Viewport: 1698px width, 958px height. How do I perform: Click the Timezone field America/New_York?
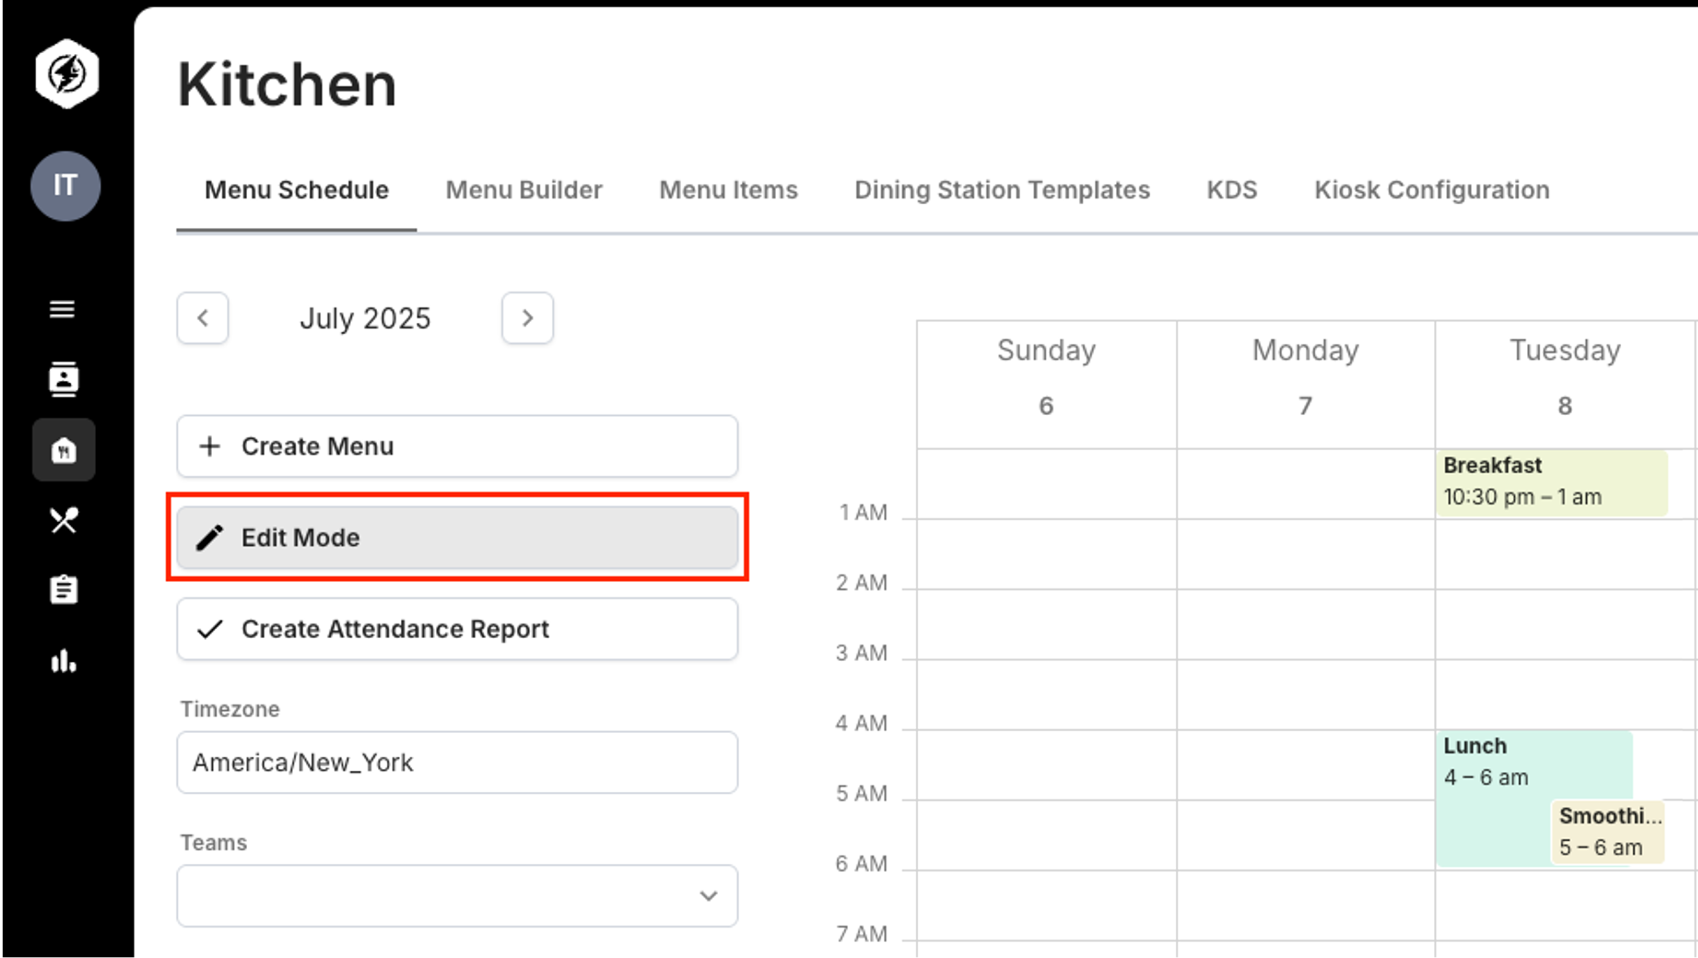pos(457,762)
